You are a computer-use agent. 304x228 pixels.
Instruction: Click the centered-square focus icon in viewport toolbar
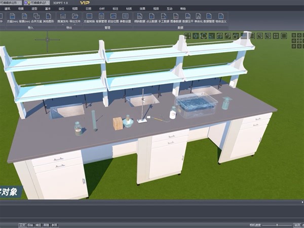pyautogui.click(x=196, y=36)
